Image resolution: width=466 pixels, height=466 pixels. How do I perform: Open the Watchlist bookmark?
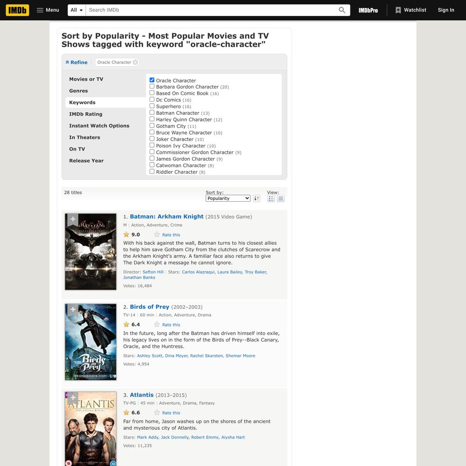(x=411, y=10)
